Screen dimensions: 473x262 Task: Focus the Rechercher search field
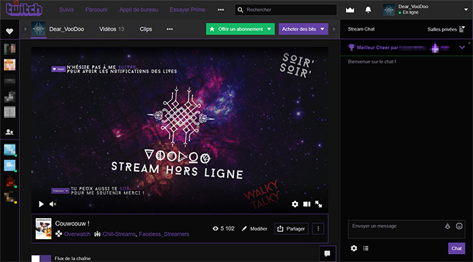[x=286, y=9]
